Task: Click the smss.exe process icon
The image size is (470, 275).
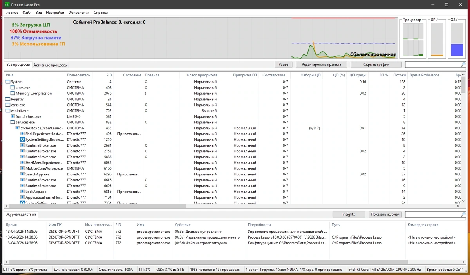Action: pos(13,88)
